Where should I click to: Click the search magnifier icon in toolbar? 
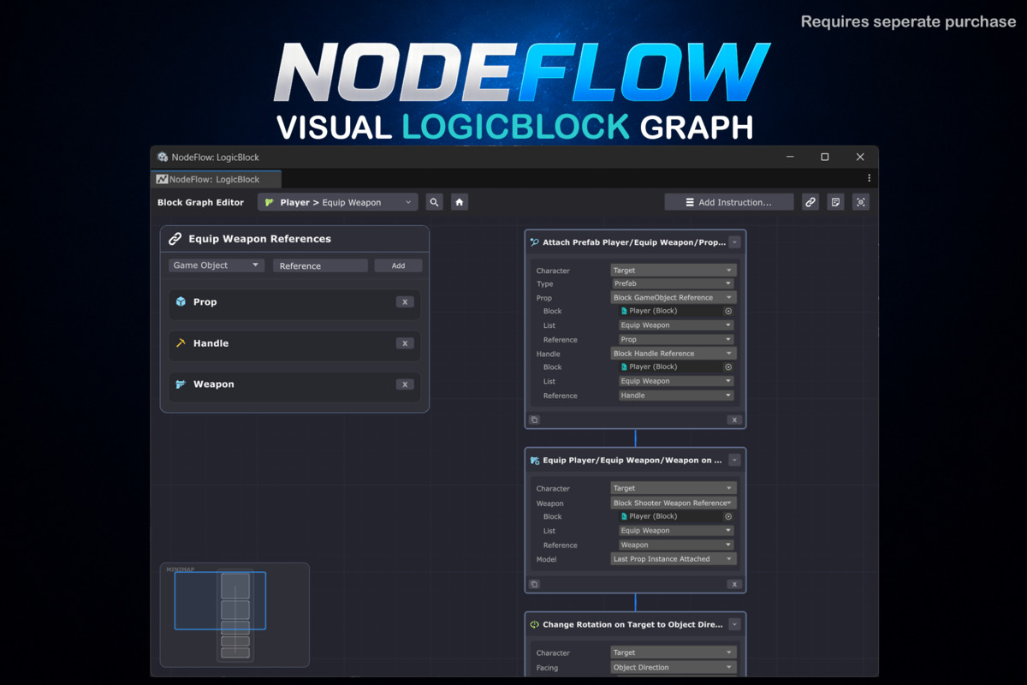point(435,202)
